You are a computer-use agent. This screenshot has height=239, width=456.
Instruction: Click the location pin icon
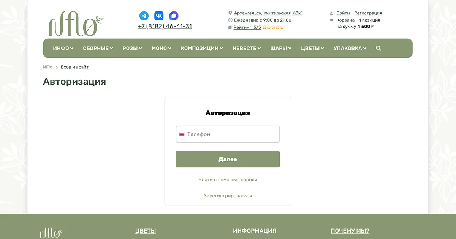230,13
